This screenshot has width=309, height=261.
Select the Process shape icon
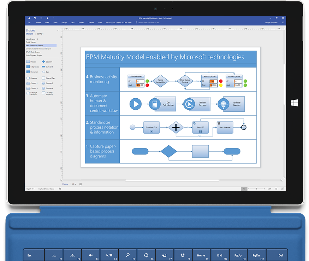pos(28,62)
